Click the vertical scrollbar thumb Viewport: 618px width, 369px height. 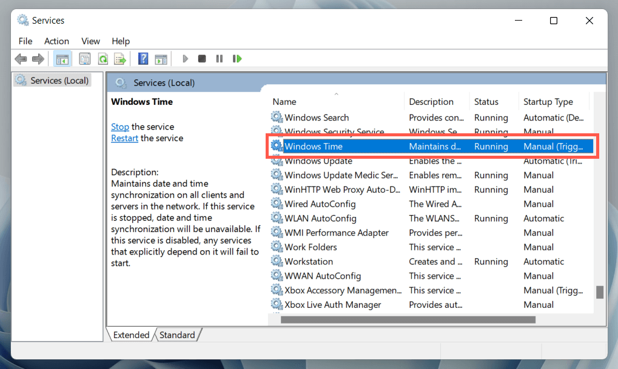tap(600, 292)
